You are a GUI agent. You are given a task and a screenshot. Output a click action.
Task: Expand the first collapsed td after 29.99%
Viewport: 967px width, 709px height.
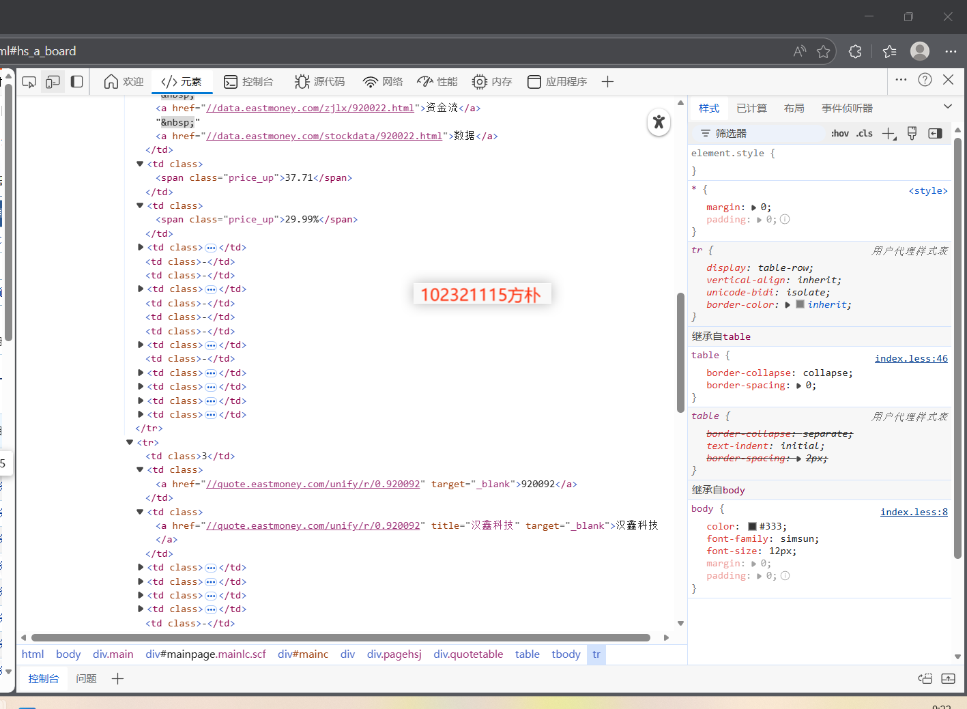[x=141, y=247]
